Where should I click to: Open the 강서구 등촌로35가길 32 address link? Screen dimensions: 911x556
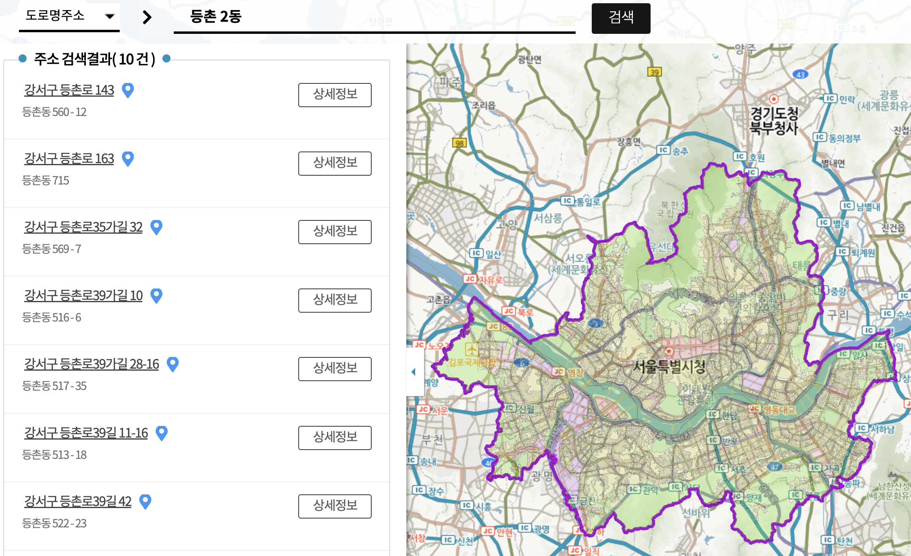pos(83,227)
